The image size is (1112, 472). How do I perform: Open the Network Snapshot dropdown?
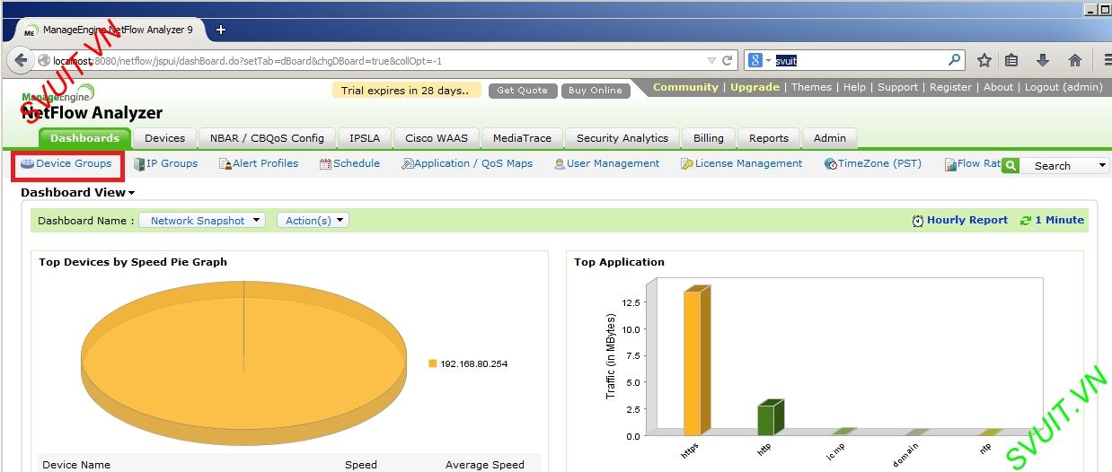202,220
